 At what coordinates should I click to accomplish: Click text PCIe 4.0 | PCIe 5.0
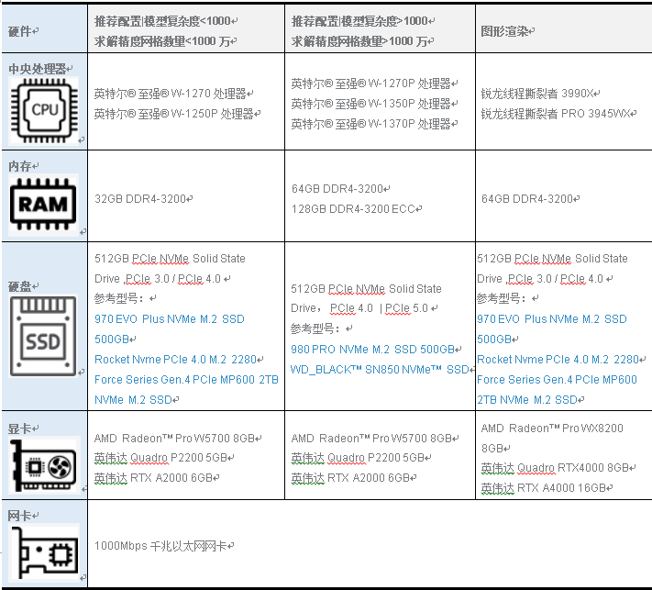(379, 308)
